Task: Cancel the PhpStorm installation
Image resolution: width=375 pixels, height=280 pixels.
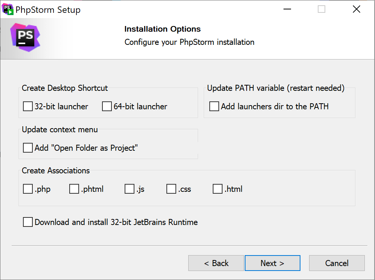Action: 337,263
